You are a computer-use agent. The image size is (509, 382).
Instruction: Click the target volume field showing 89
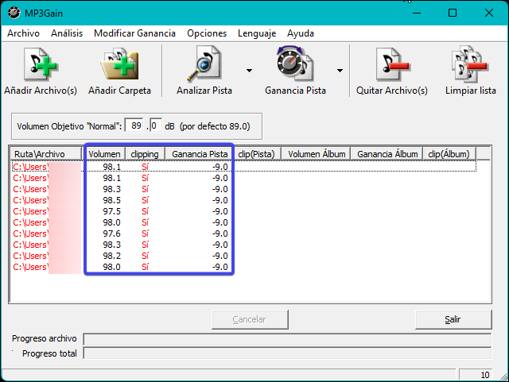point(134,125)
